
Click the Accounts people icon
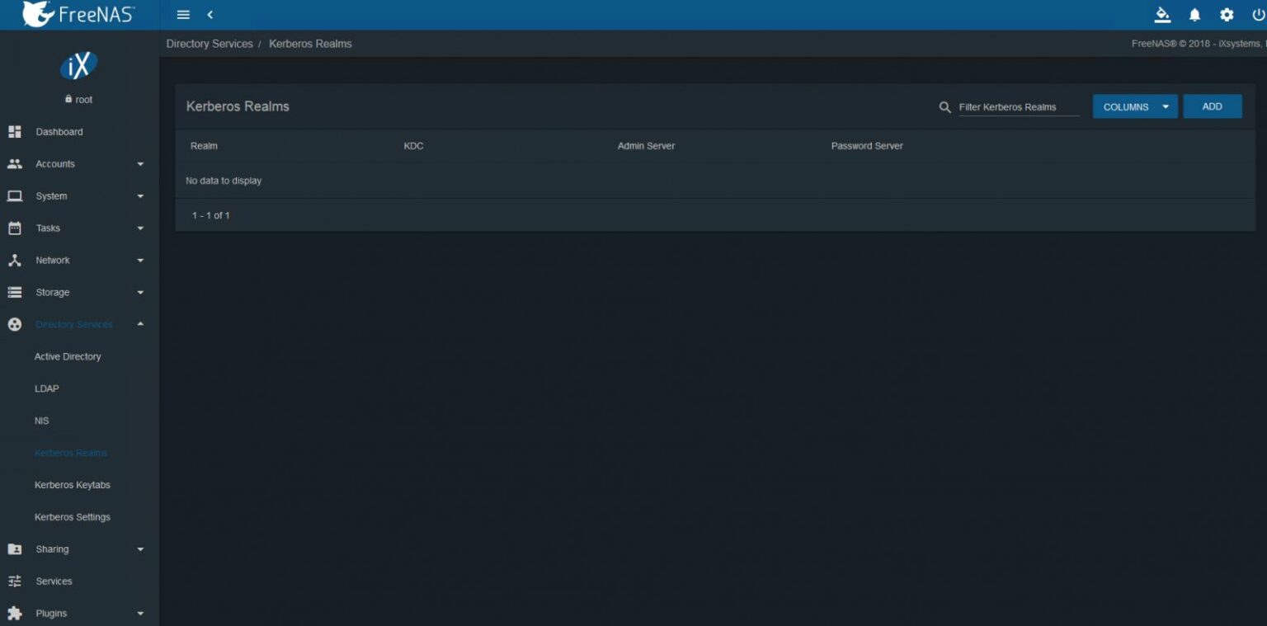pos(14,164)
